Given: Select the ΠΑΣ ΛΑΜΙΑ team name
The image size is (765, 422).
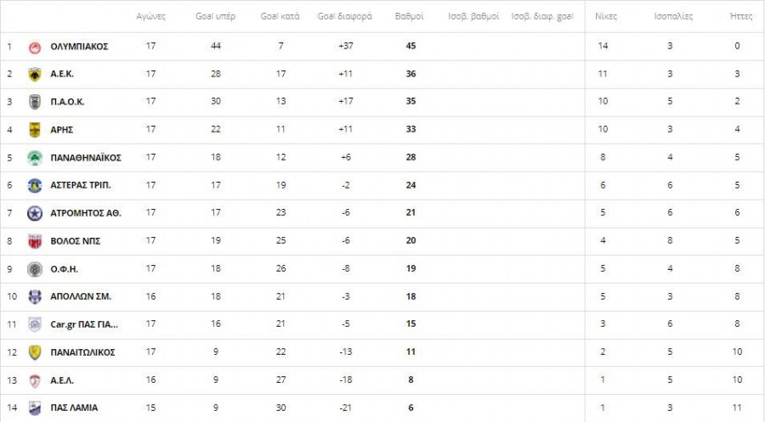Looking at the screenshot, I should tap(74, 408).
